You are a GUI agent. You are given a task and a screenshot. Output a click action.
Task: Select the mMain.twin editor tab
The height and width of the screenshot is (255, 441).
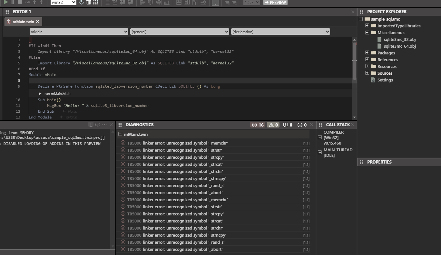[23, 22]
